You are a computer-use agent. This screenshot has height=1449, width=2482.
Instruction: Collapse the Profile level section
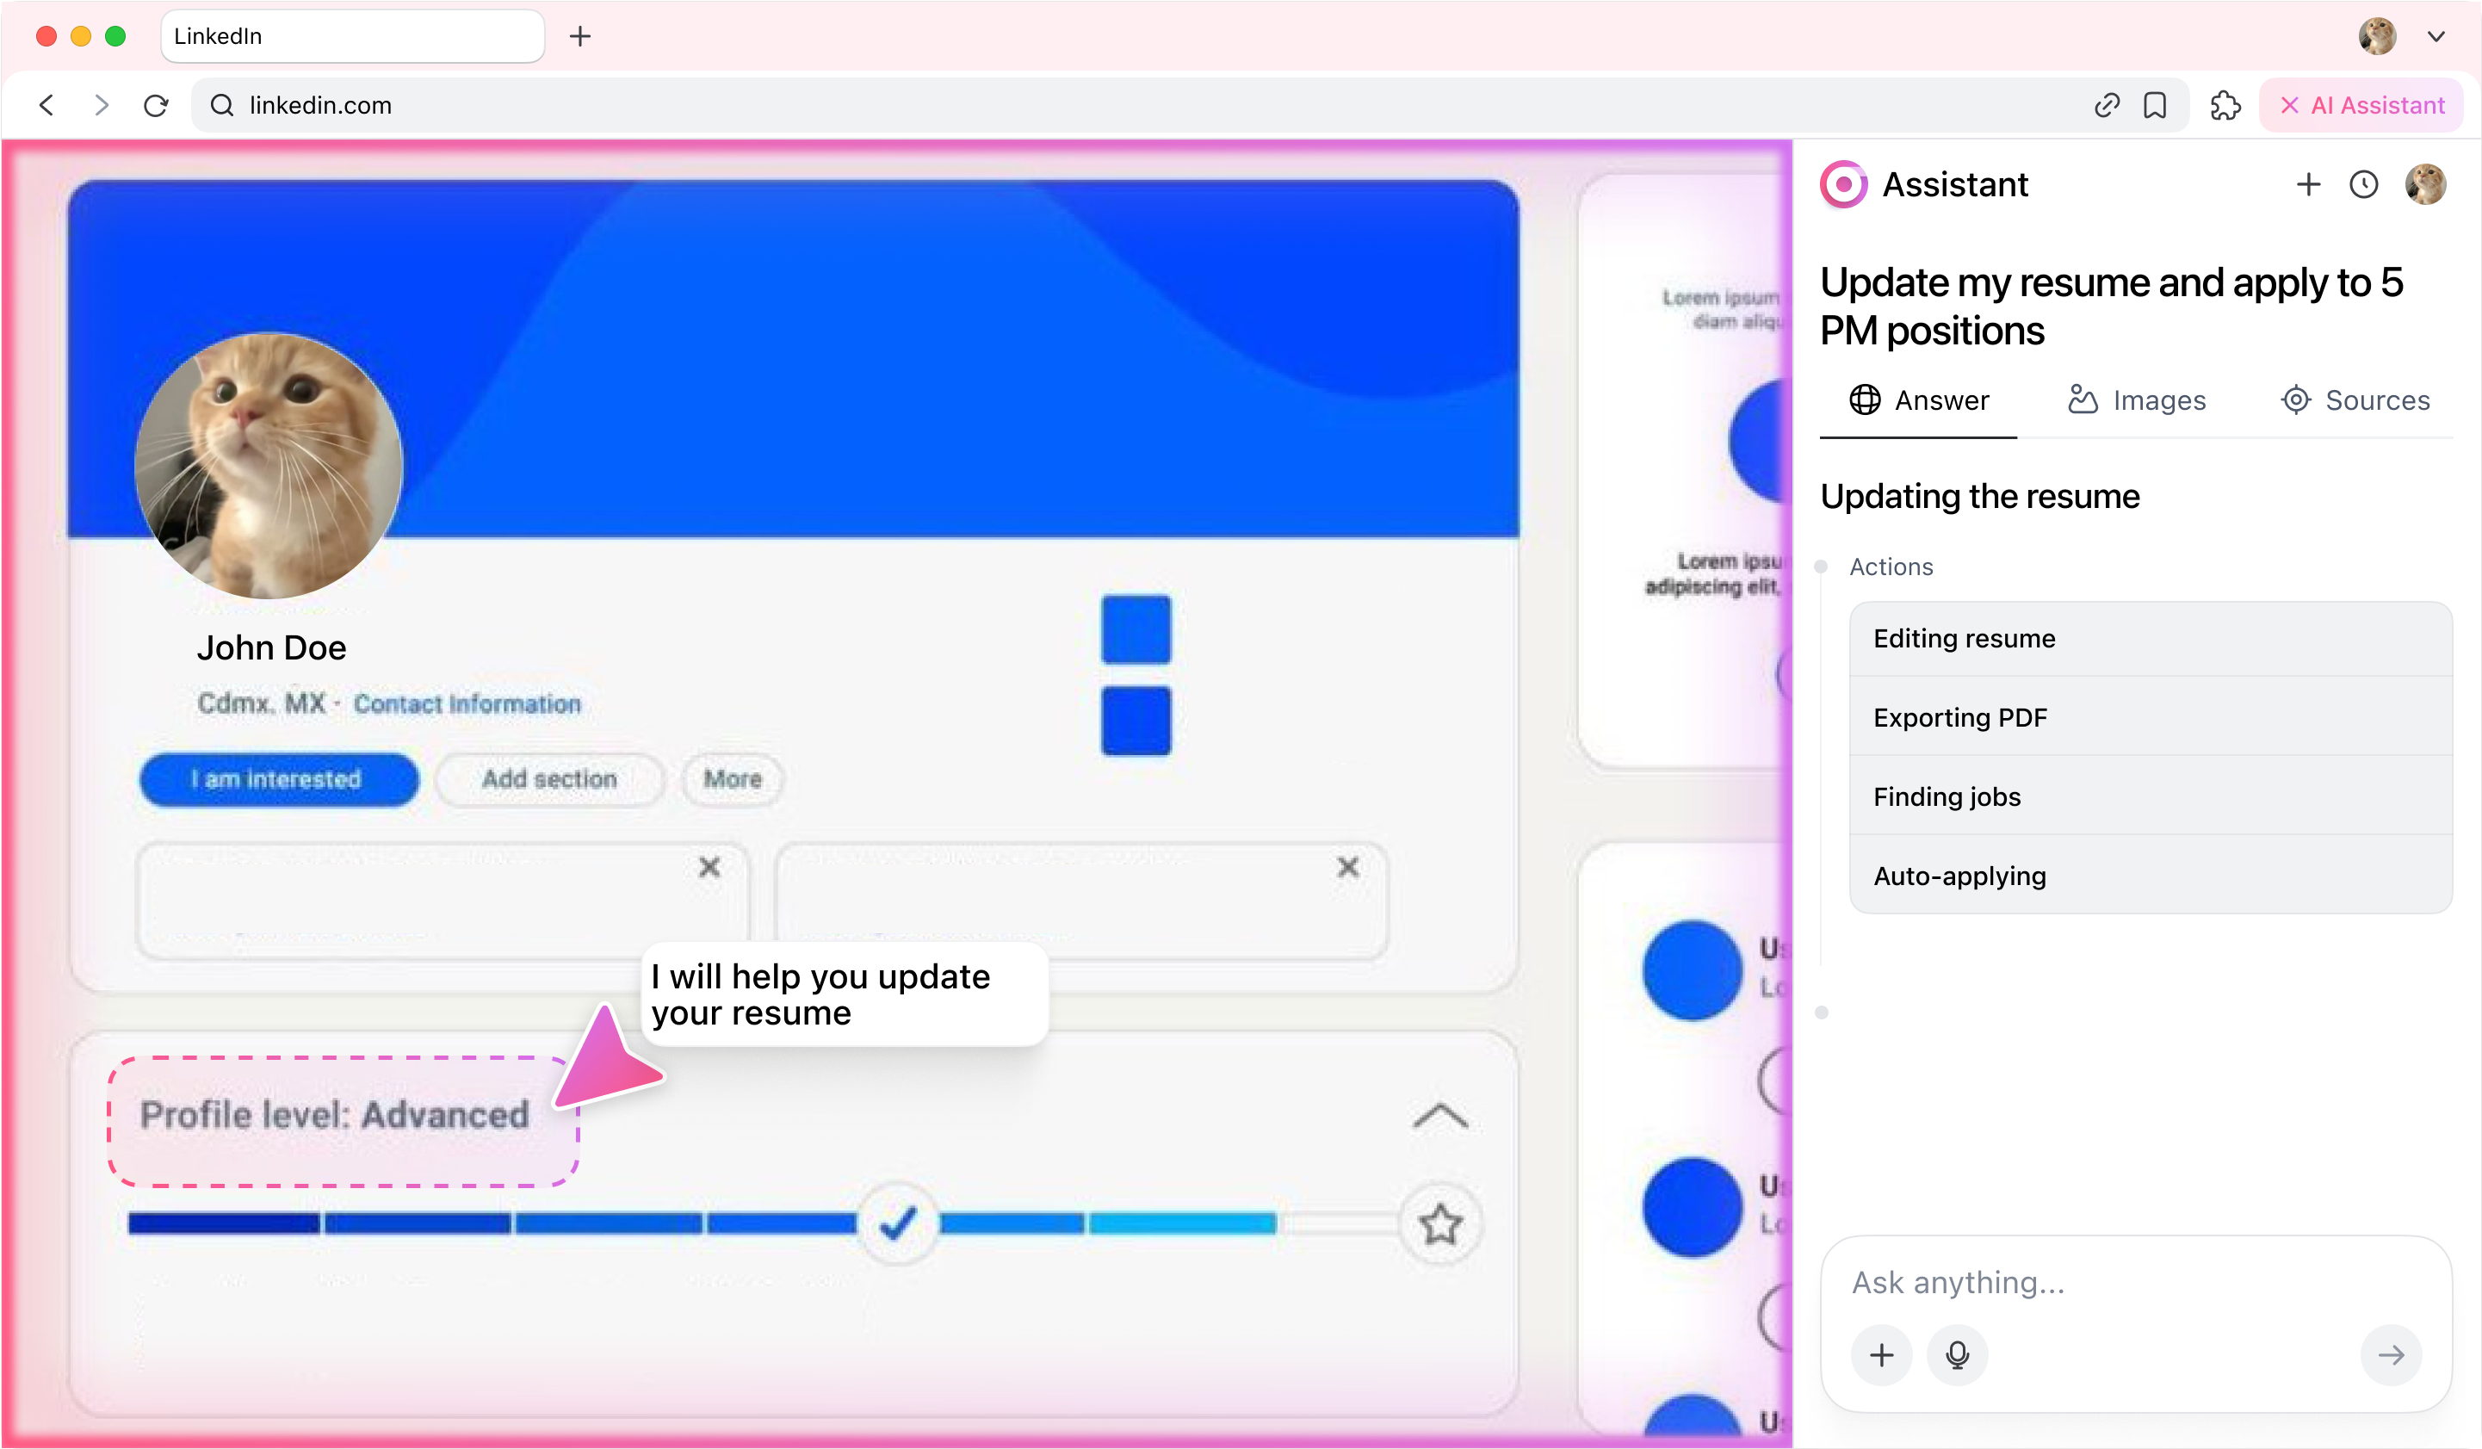pyautogui.click(x=1440, y=1116)
